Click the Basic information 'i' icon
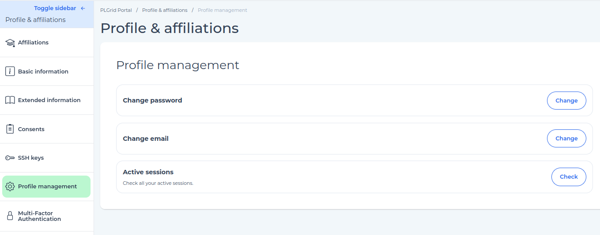Image resolution: width=600 pixels, height=235 pixels. tap(10, 71)
